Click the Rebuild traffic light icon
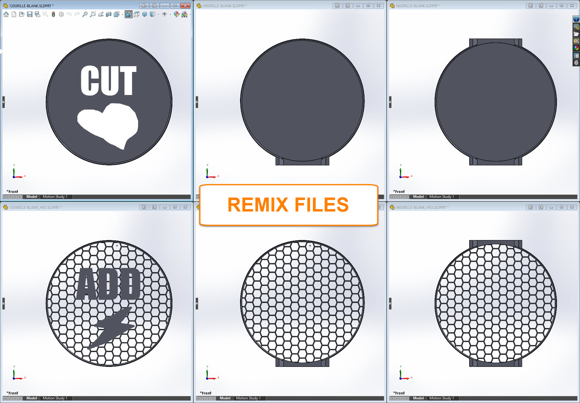 (x=53, y=14)
